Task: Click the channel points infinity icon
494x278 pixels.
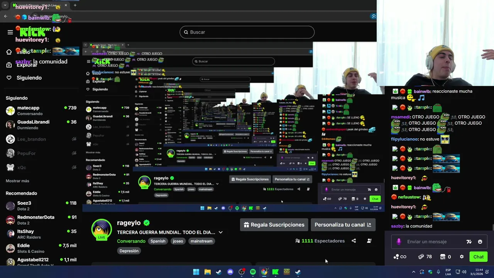Action: (x=400, y=257)
